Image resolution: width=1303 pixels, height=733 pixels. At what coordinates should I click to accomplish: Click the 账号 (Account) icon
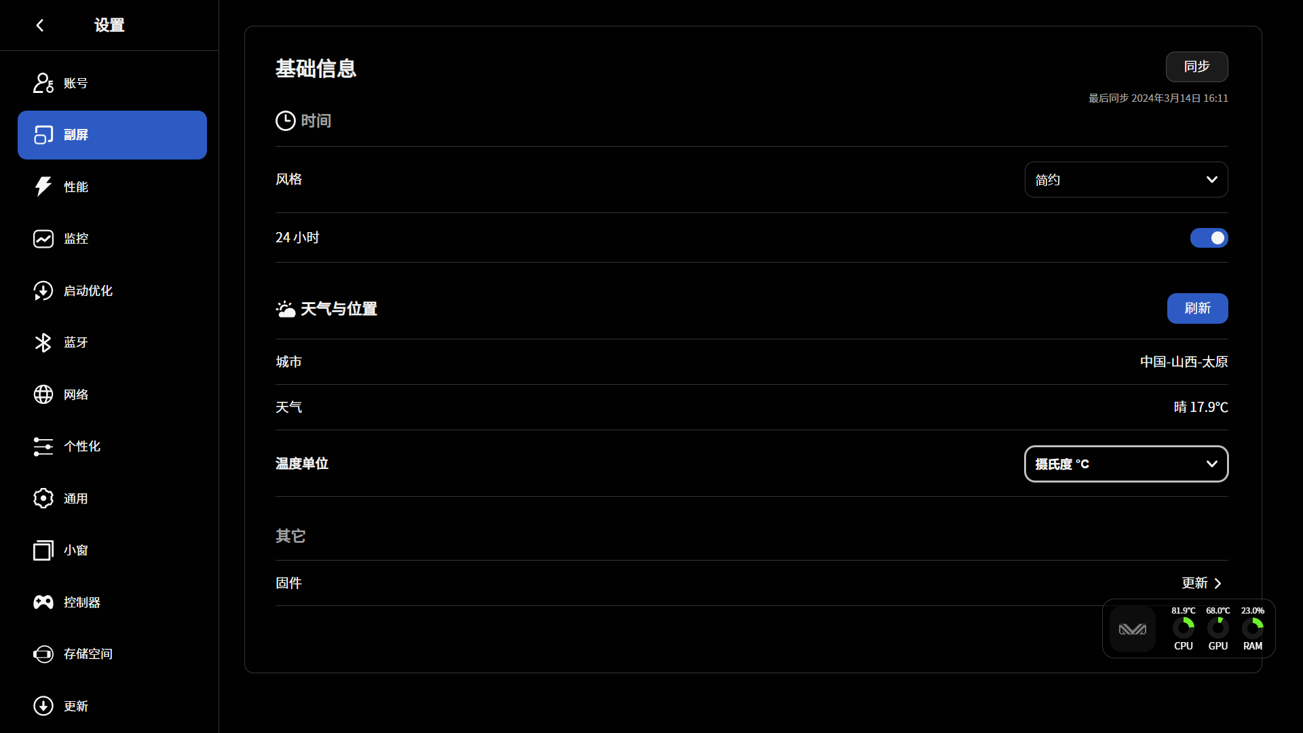42,82
